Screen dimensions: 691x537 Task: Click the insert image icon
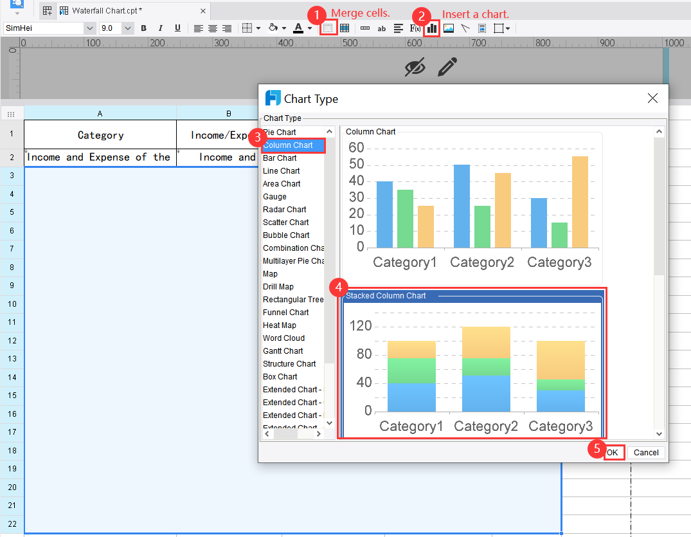pos(448,28)
